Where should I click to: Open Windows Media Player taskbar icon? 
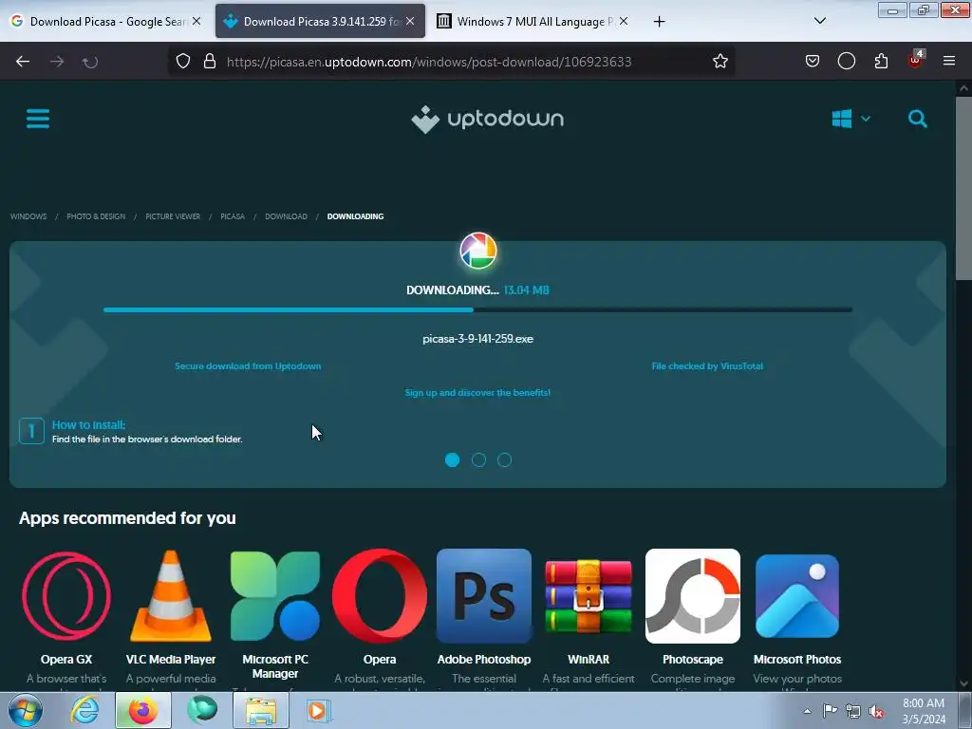pyautogui.click(x=318, y=710)
